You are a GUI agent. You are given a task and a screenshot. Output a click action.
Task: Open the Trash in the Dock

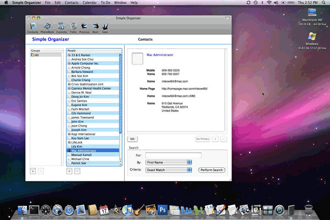[309, 210]
